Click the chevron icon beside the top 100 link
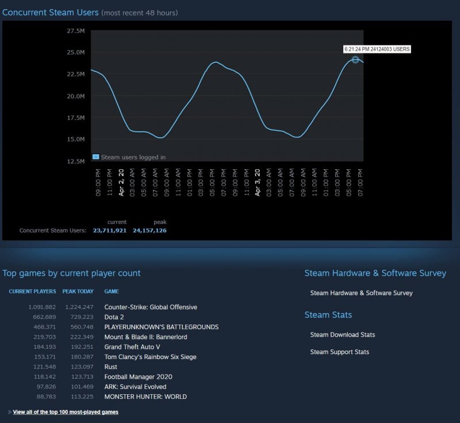The image size is (460, 423). [x=9, y=412]
